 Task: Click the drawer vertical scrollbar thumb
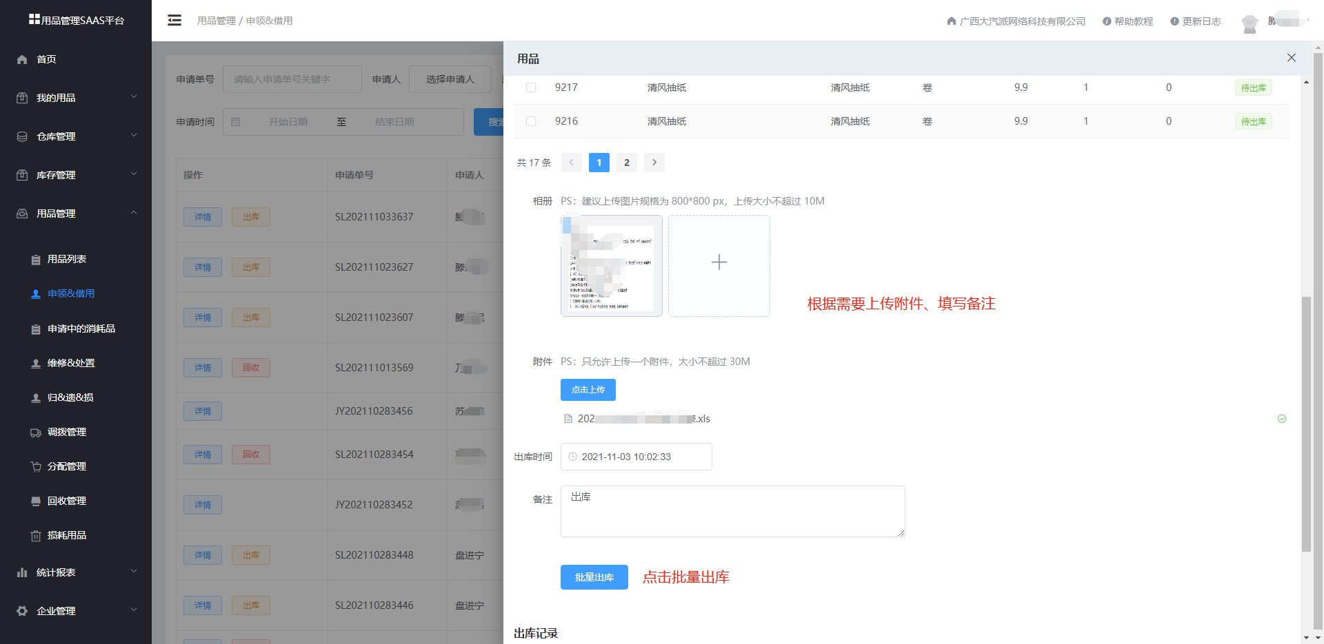tap(1306, 424)
